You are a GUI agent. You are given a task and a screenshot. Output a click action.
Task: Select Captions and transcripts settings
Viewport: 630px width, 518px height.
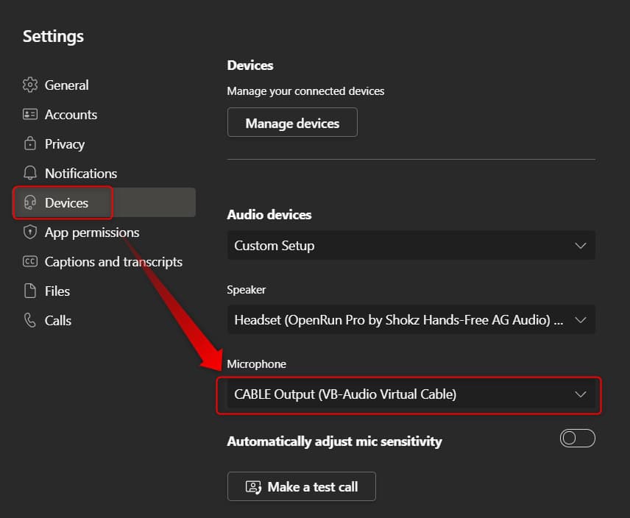(113, 262)
